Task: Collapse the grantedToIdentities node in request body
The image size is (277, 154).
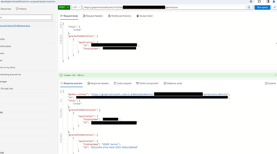Action: (x=61, y=36)
